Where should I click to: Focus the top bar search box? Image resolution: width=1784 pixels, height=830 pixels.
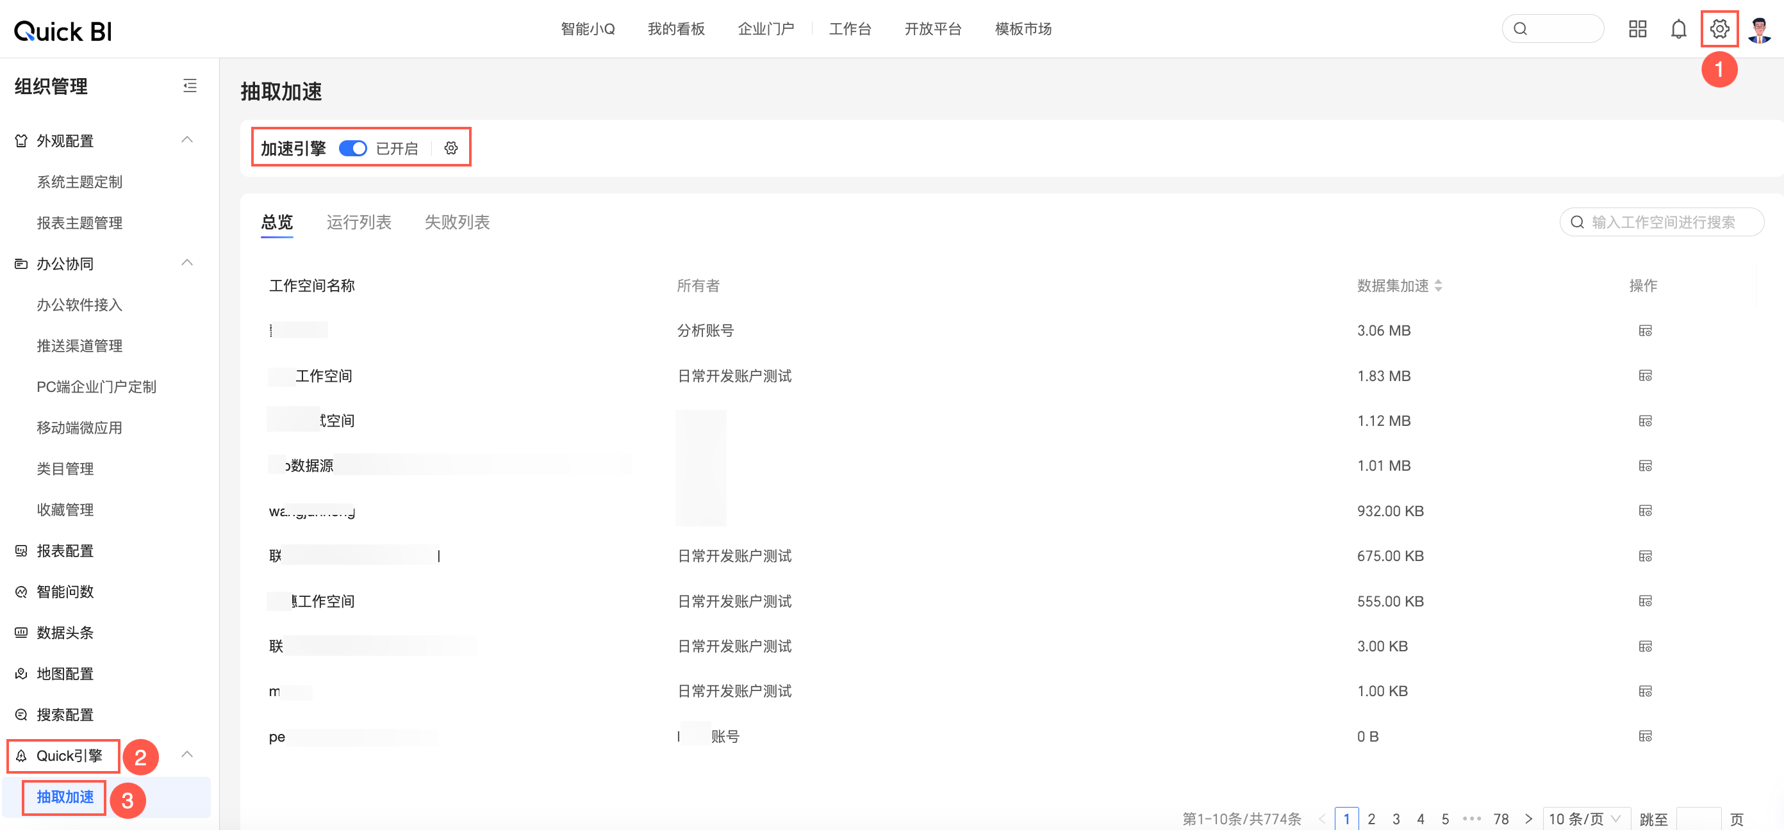point(1553,29)
